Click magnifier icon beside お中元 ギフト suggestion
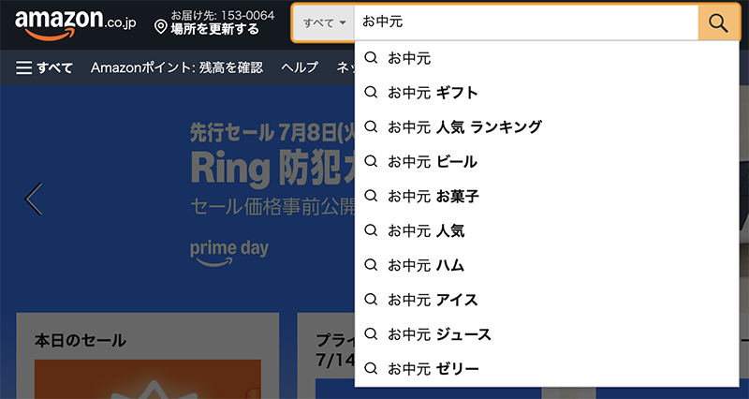This screenshot has height=399, width=749. (371, 92)
